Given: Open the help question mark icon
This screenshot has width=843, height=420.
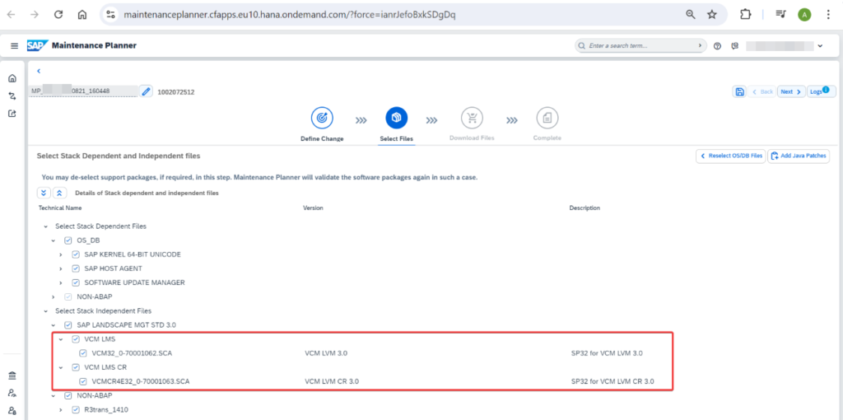Looking at the screenshot, I should [x=717, y=46].
